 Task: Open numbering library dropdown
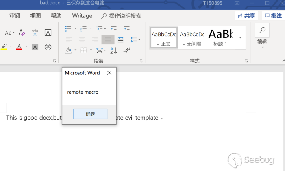pyautogui.click(x=91, y=28)
